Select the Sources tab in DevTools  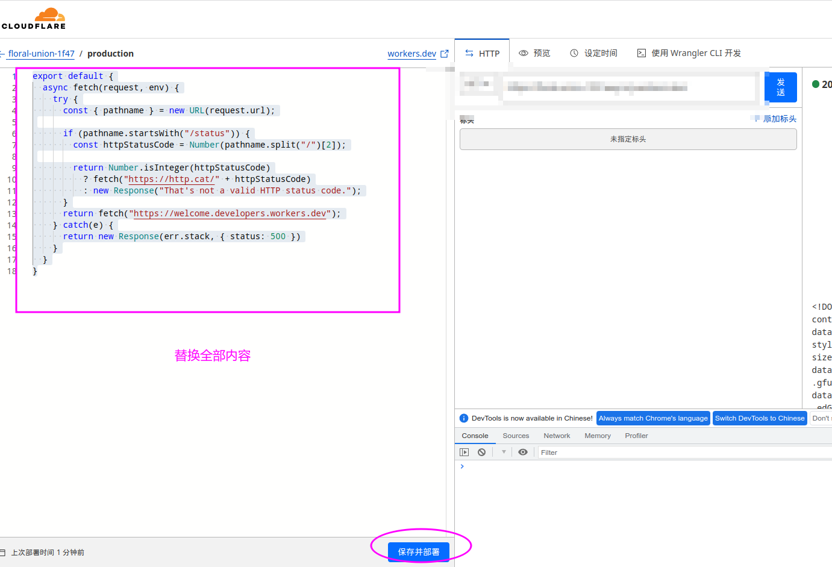point(516,436)
